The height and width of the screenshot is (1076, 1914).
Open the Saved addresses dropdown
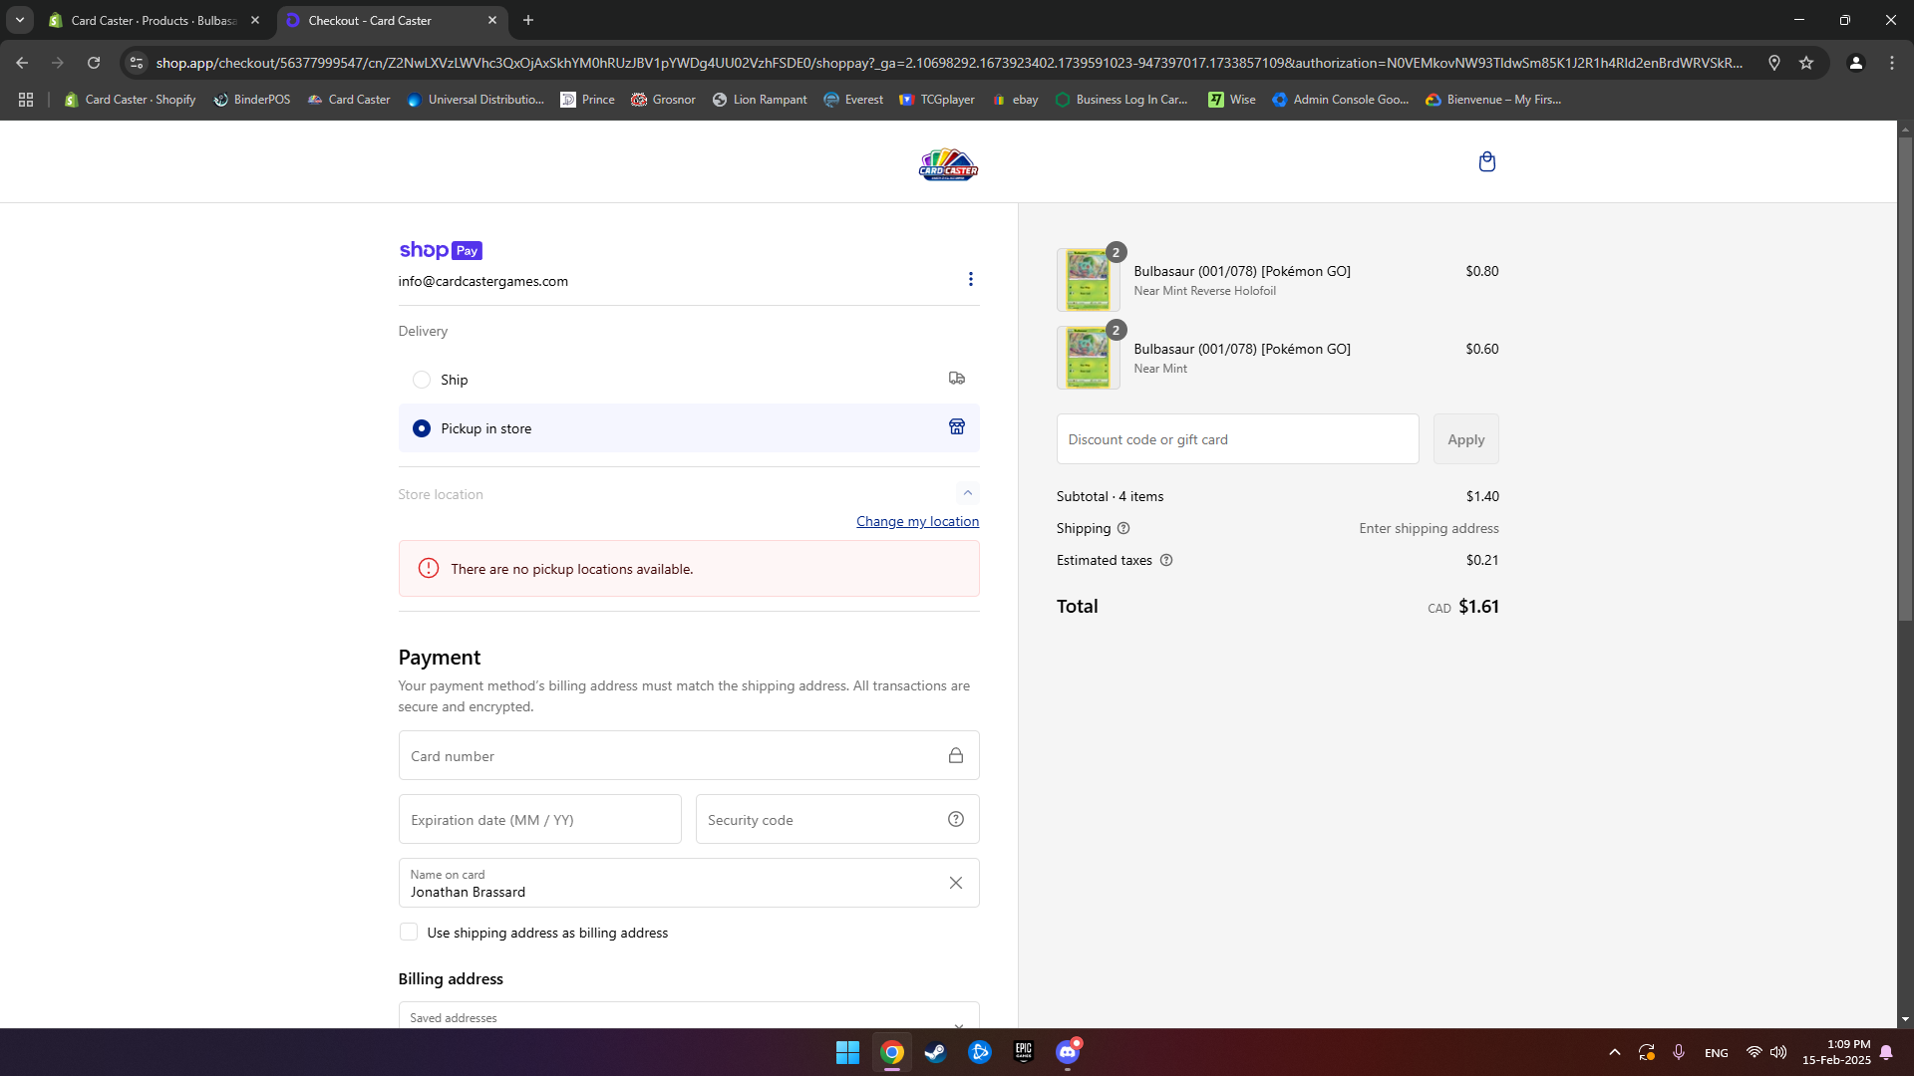coord(688,1017)
